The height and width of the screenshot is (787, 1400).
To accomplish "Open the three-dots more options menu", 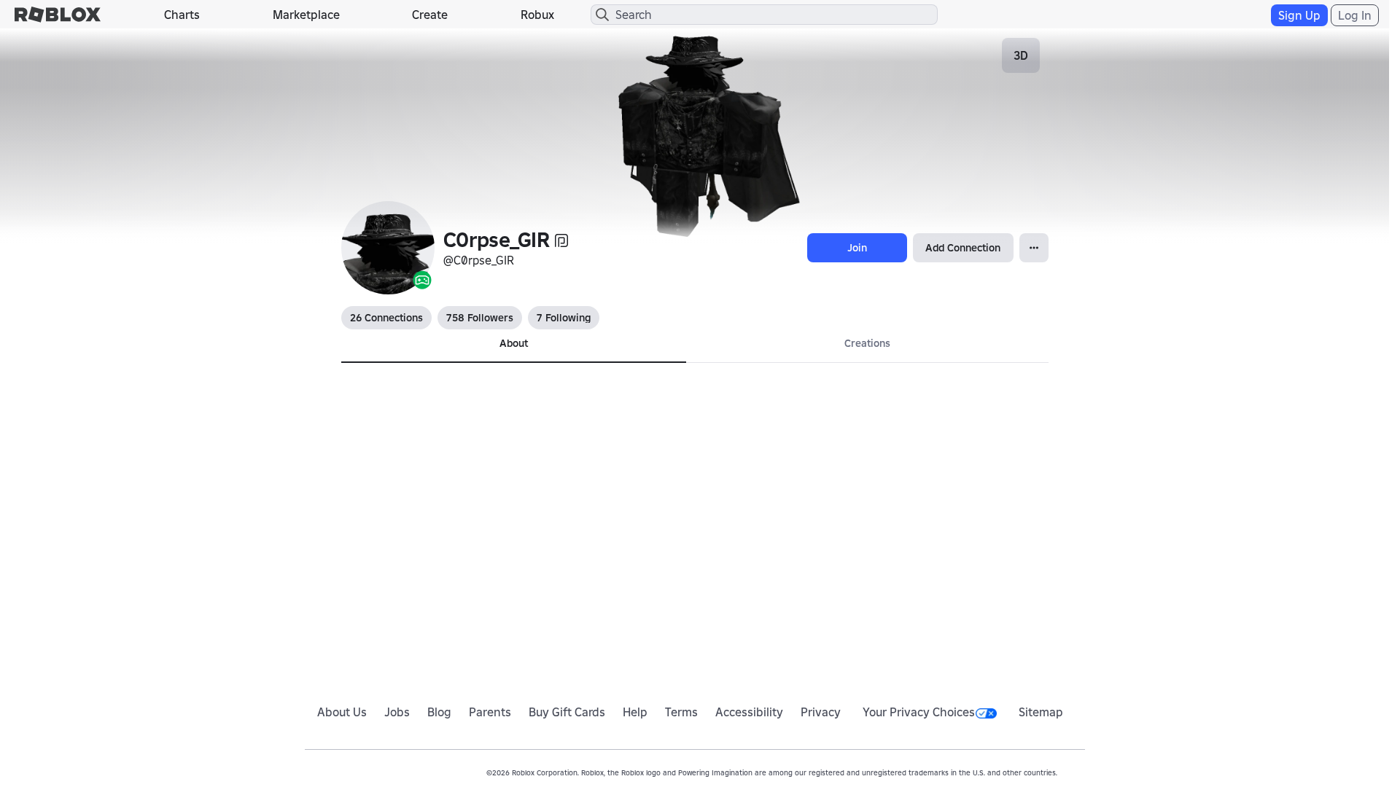I will point(1034,248).
